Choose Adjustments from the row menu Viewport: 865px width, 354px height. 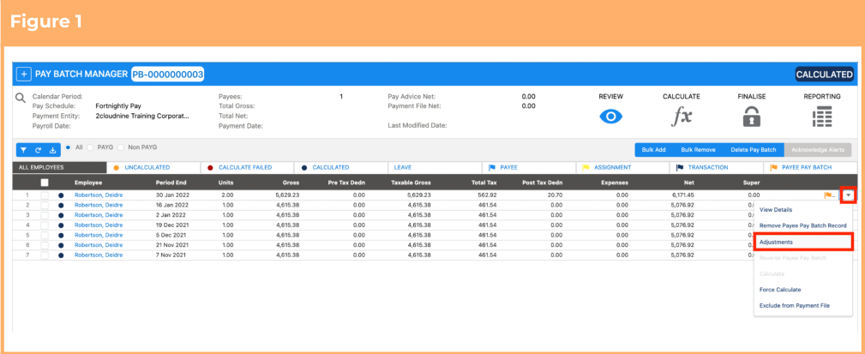(804, 242)
